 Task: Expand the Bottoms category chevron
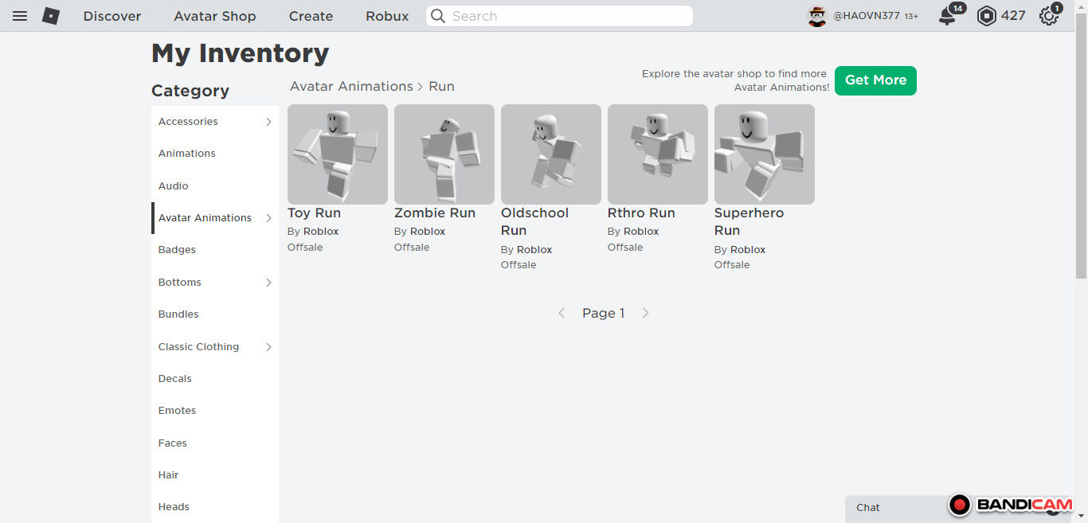[x=268, y=283]
